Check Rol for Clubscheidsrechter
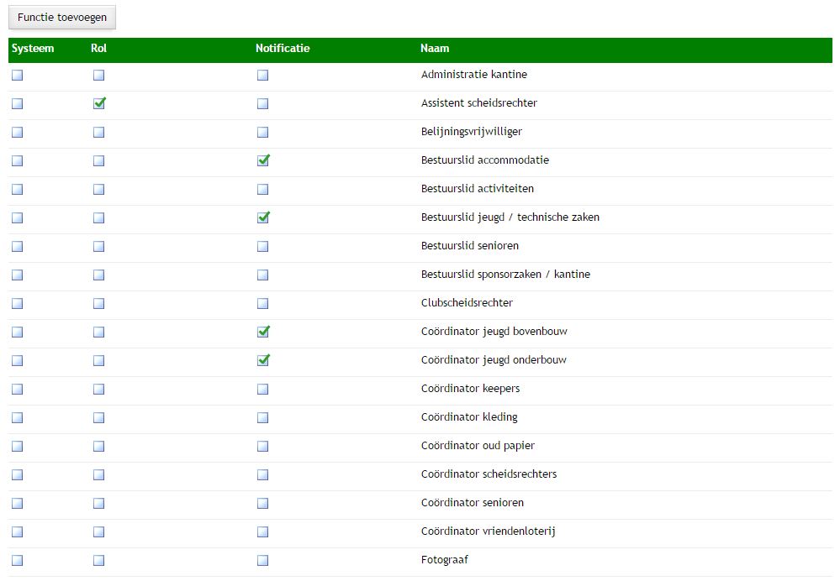Screen dimensions: 840x581 tap(99, 303)
